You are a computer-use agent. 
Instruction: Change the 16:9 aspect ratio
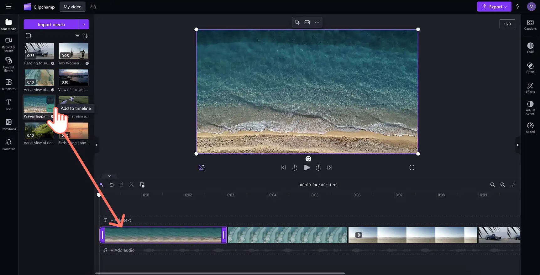[507, 24]
